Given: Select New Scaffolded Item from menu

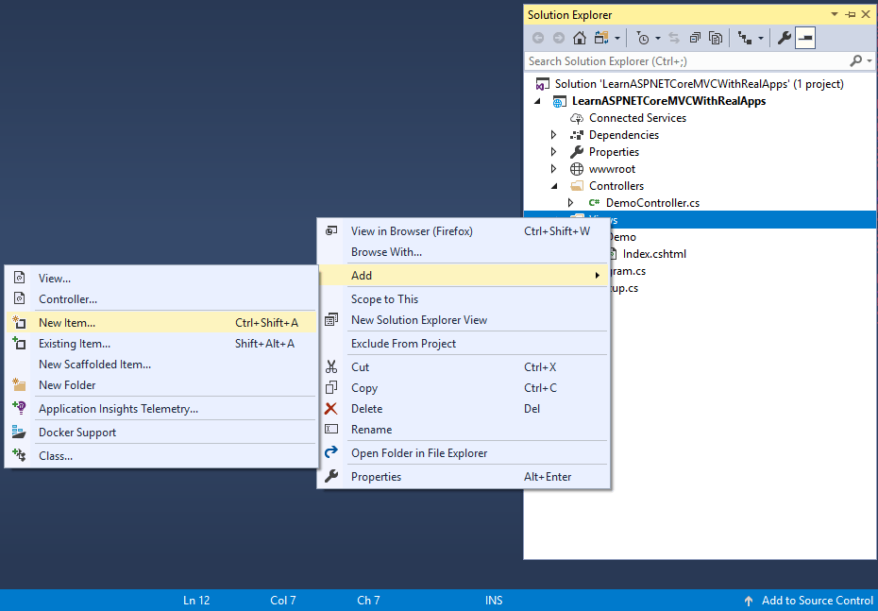Looking at the screenshot, I should 94,364.
